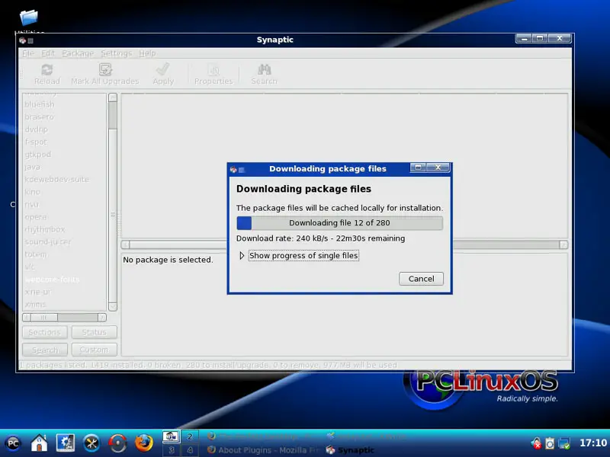Switch to virtual desktop 2
610x457 pixels.
(x=190, y=436)
